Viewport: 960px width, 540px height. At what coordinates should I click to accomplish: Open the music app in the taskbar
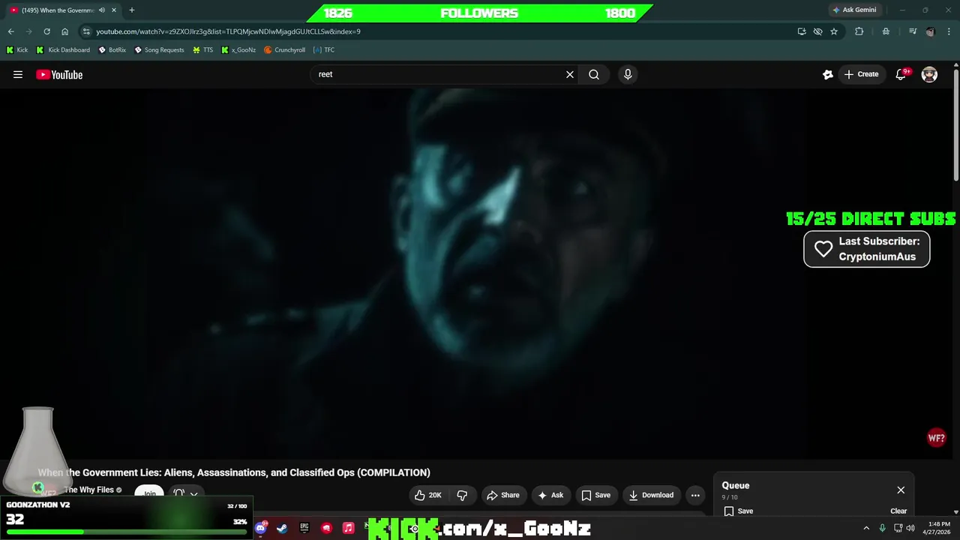348,528
